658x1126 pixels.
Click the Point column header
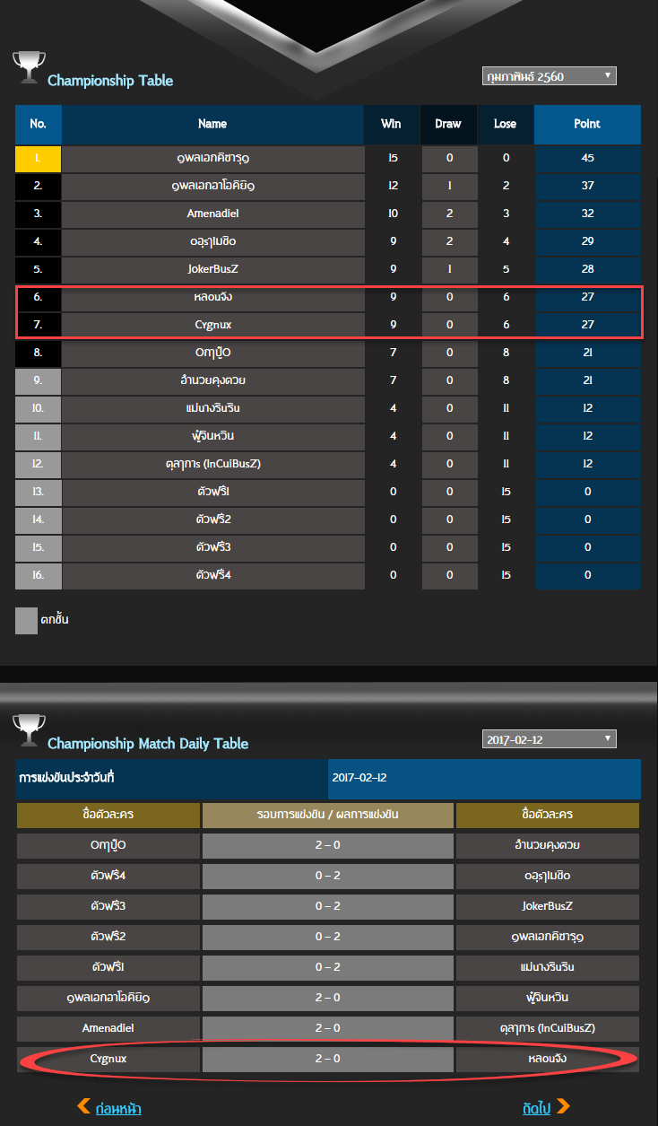[x=587, y=125]
